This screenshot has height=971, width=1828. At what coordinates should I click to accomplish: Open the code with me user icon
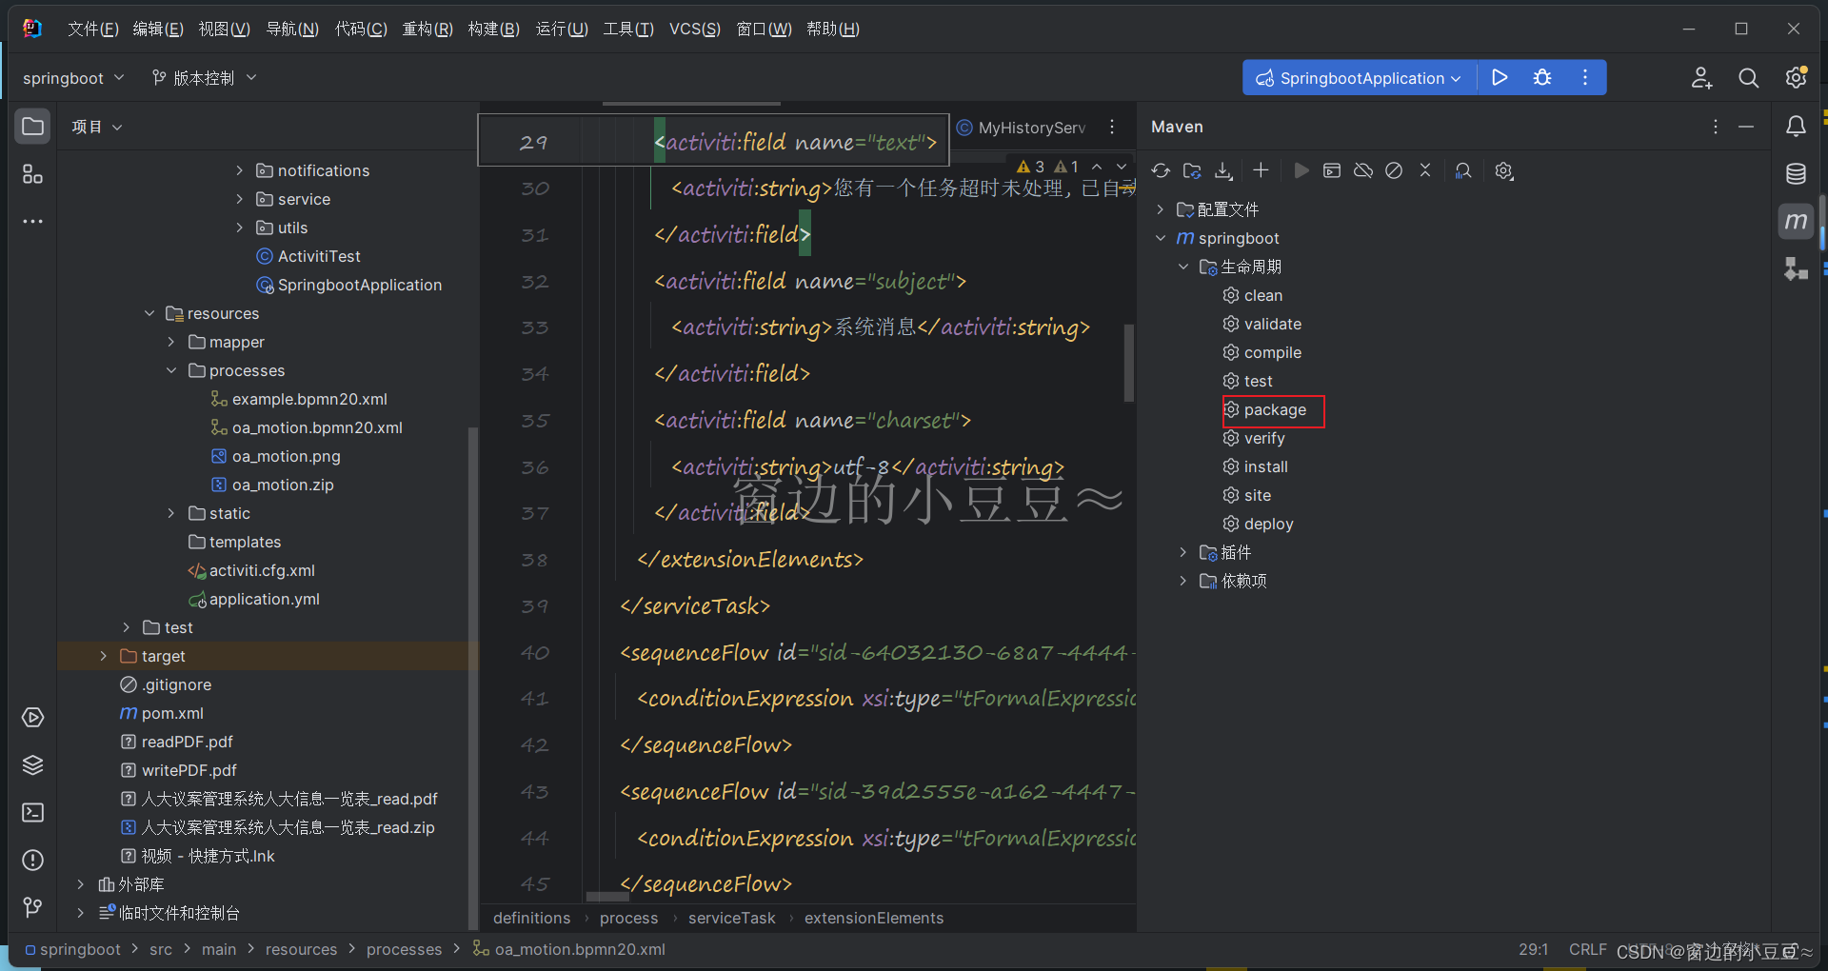(1701, 78)
